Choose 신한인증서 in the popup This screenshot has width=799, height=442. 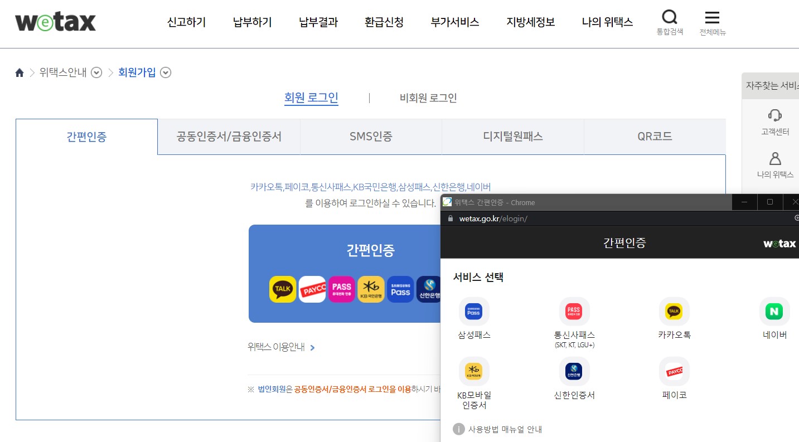(574, 379)
